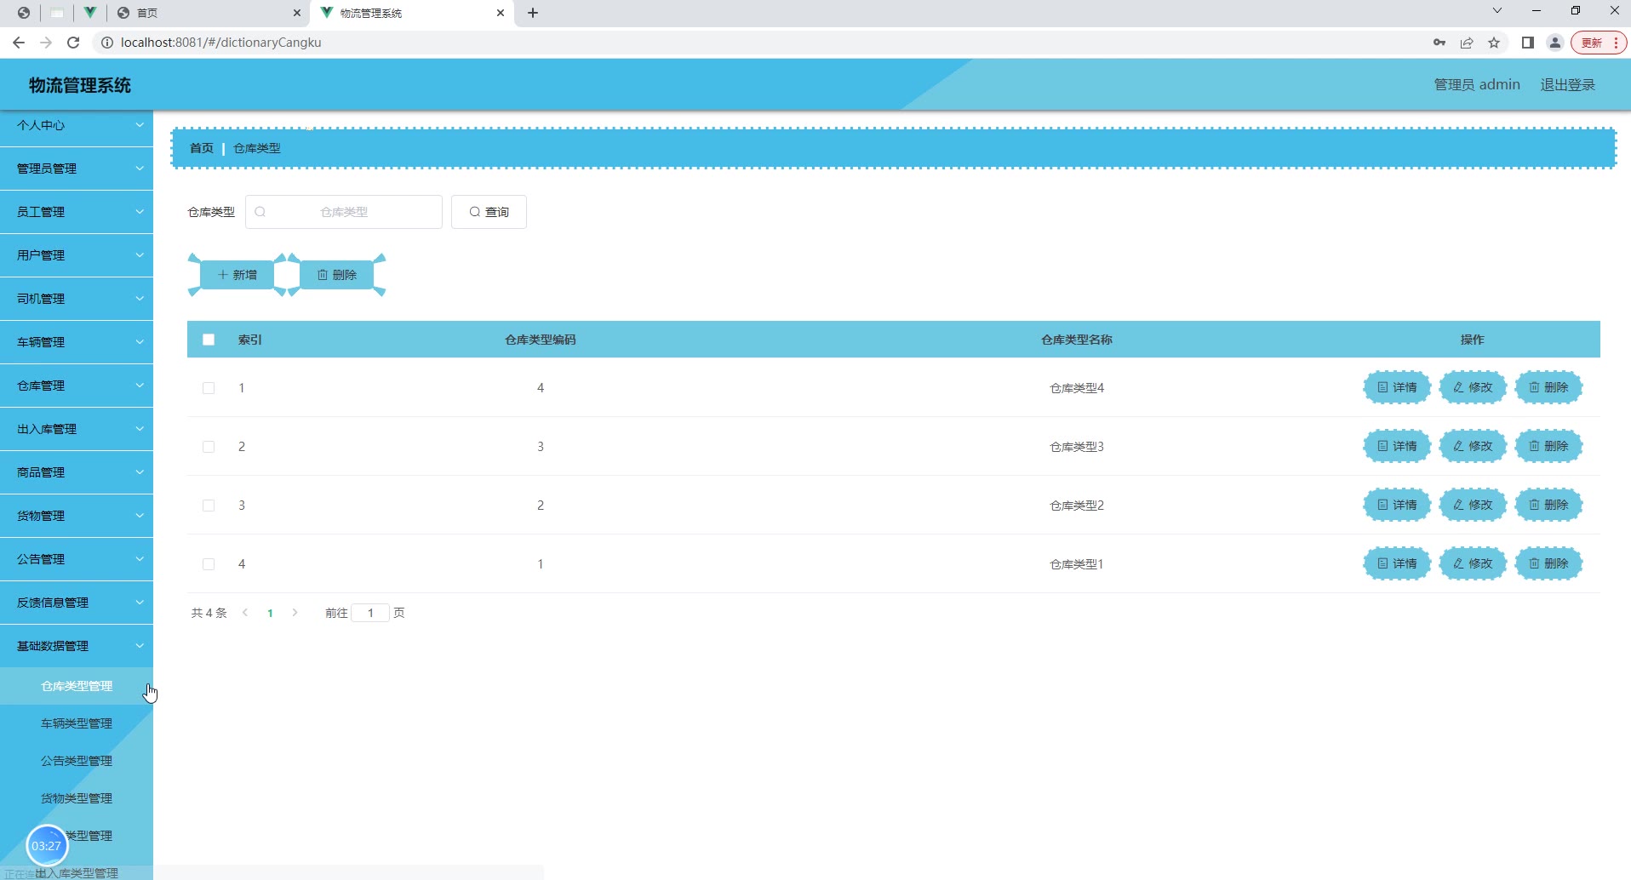Close the 物流管理系统 browser tab
Viewport: 1631px width, 880px height.
pos(501,13)
